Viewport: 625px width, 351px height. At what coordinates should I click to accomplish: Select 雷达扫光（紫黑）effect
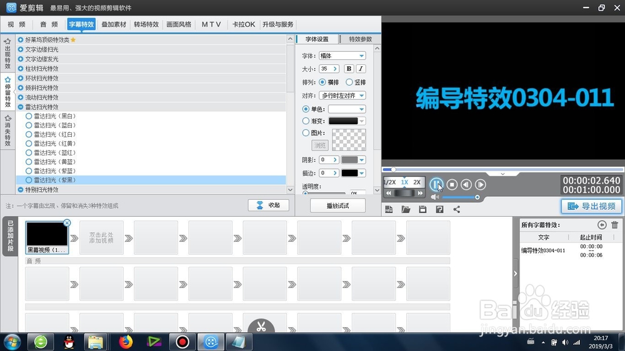pos(50,180)
